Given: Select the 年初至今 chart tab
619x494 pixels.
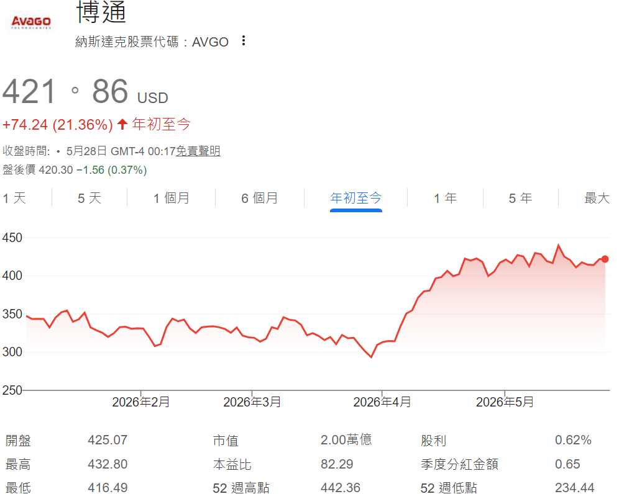Looking at the screenshot, I should tap(356, 198).
